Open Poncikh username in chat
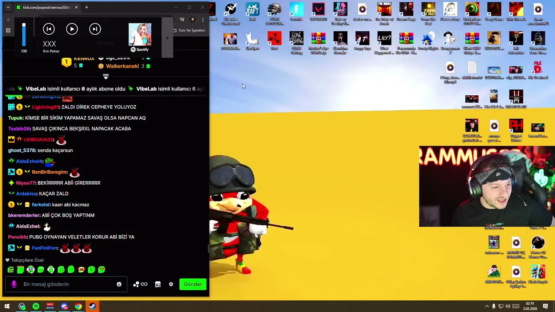 (18, 237)
